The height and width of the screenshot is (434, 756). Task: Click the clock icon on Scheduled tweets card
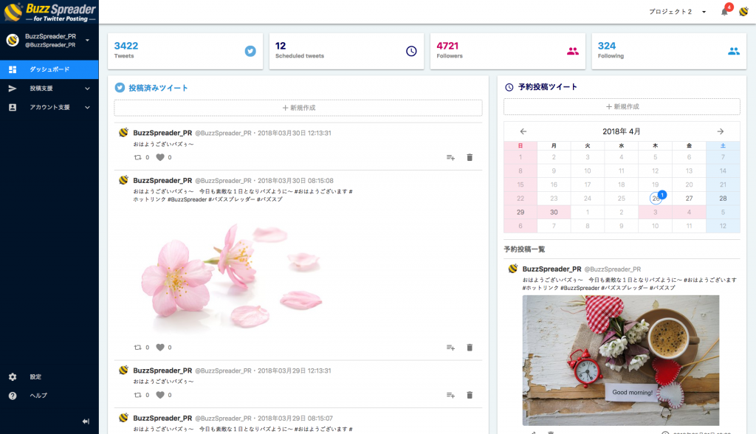(411, 51)
